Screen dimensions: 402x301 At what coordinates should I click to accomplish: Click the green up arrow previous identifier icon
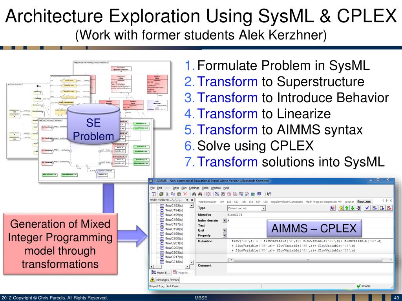click(x=347, y=208)
